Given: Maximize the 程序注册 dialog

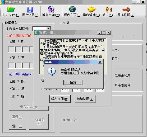Looking at the screenshot, I should pyautogui.click(x=104, y=33).
